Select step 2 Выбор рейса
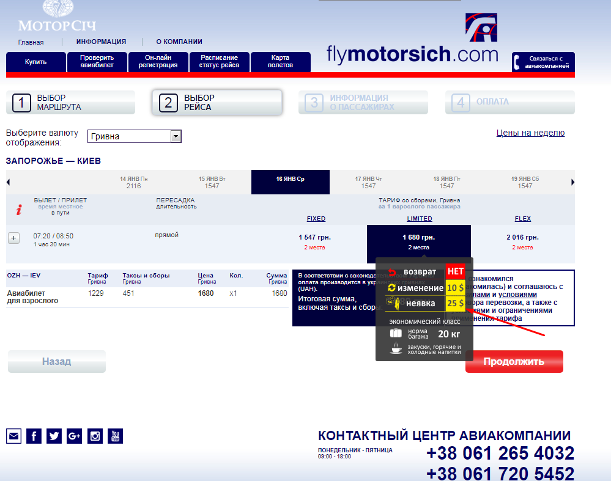The image size is (611, 481). point(217,103)
